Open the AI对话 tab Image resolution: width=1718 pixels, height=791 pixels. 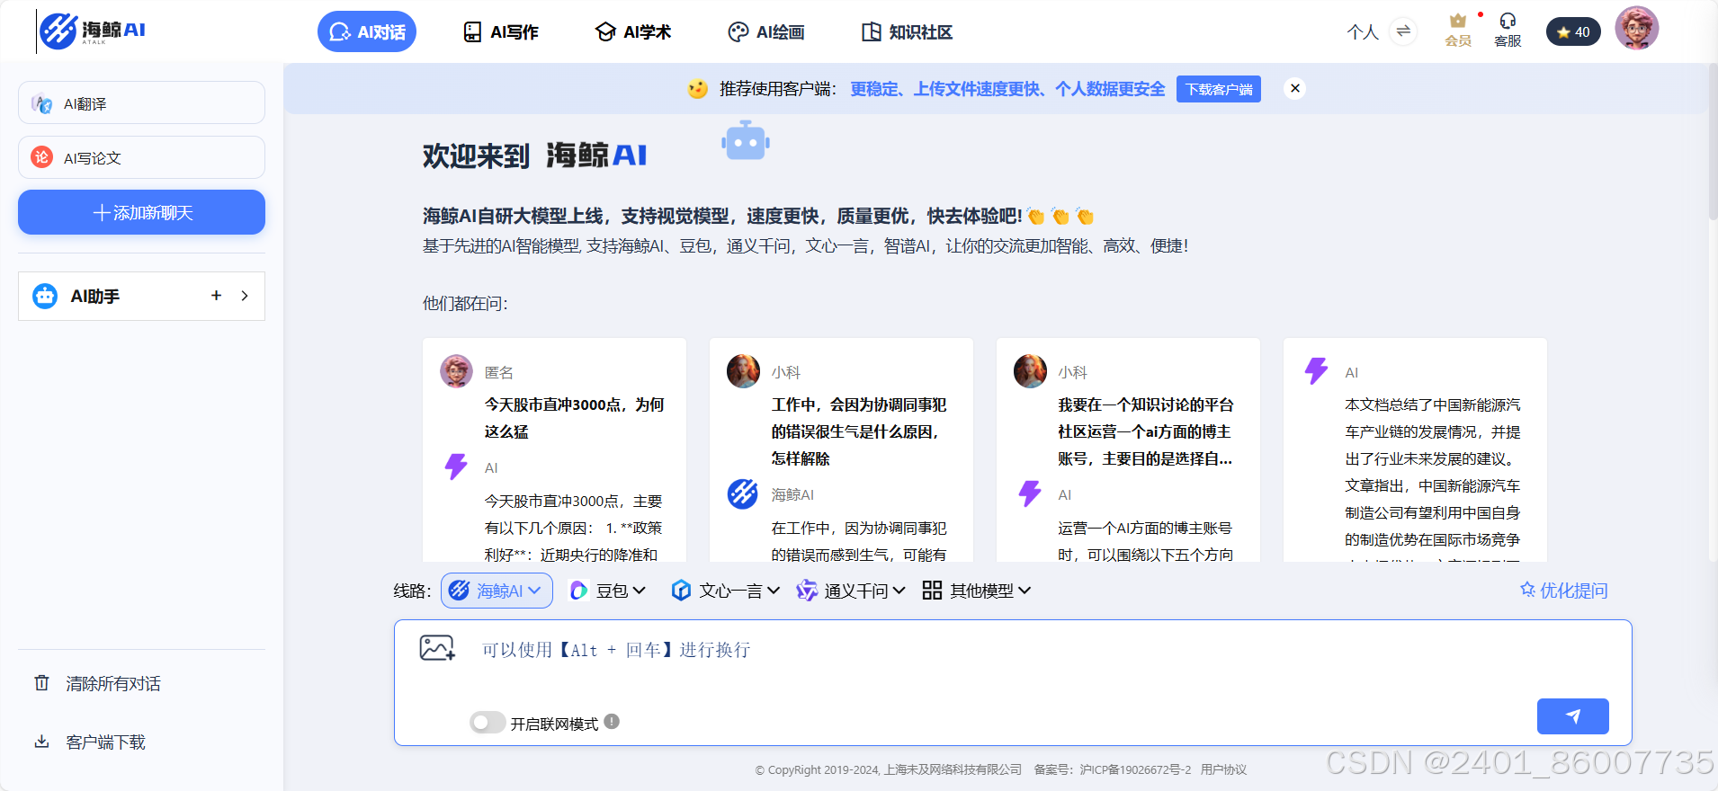tap(367, 31)
